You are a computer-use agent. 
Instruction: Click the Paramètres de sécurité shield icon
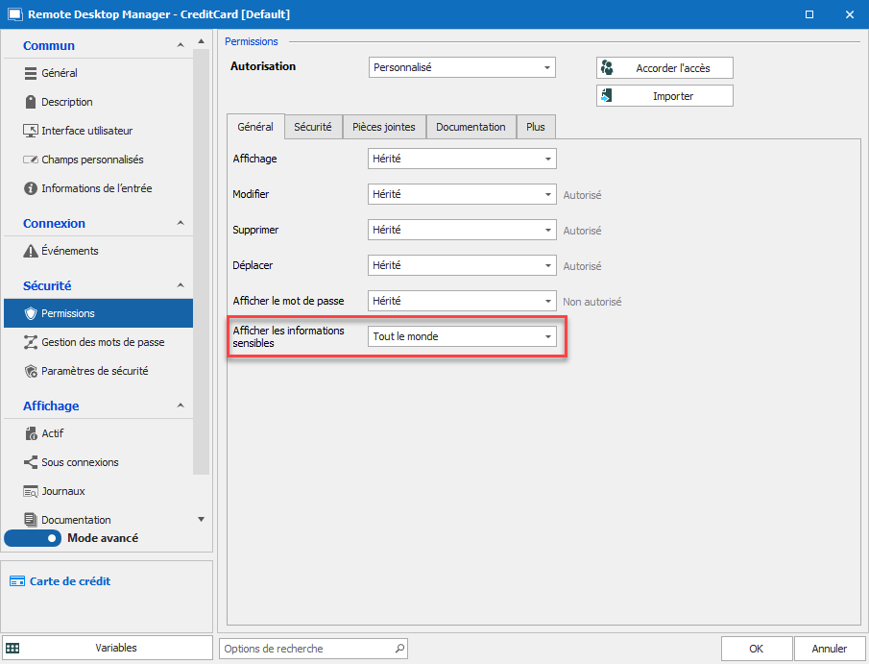tap(31, 371)
